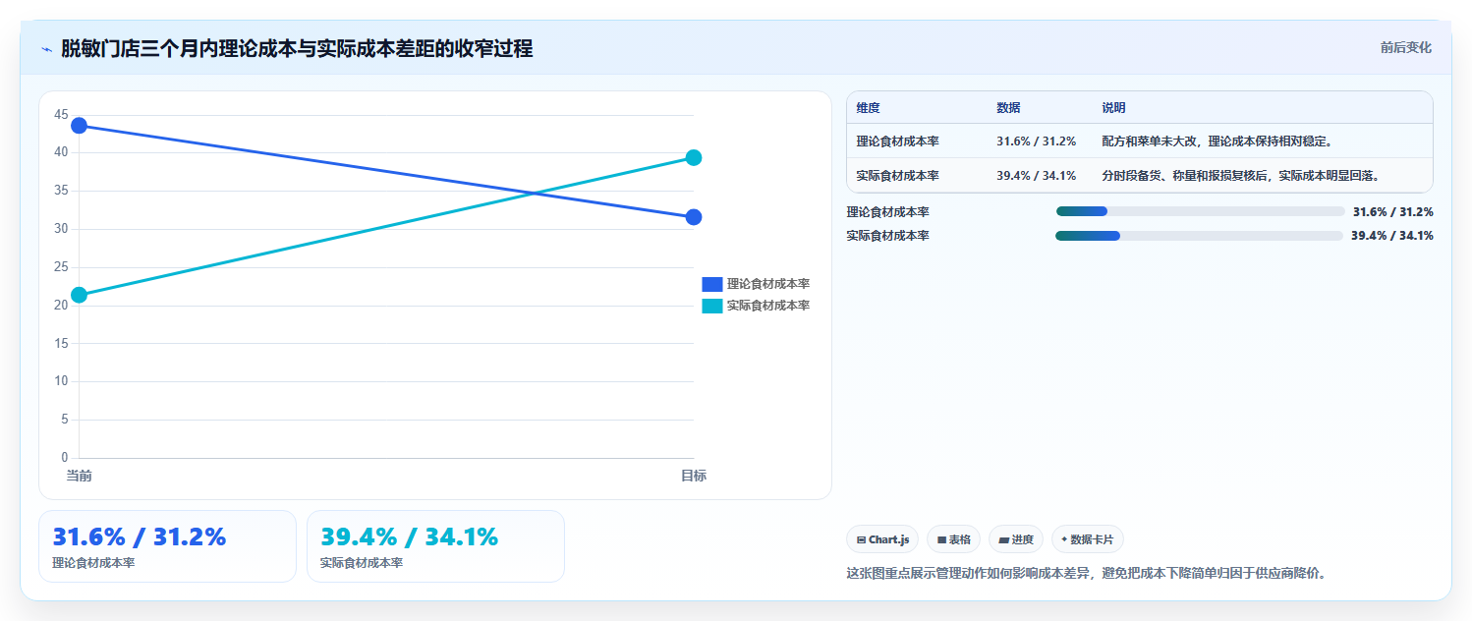Click the 前后变化 label in header
This screenshot has width=1472, height=621.
point(1405,47)
